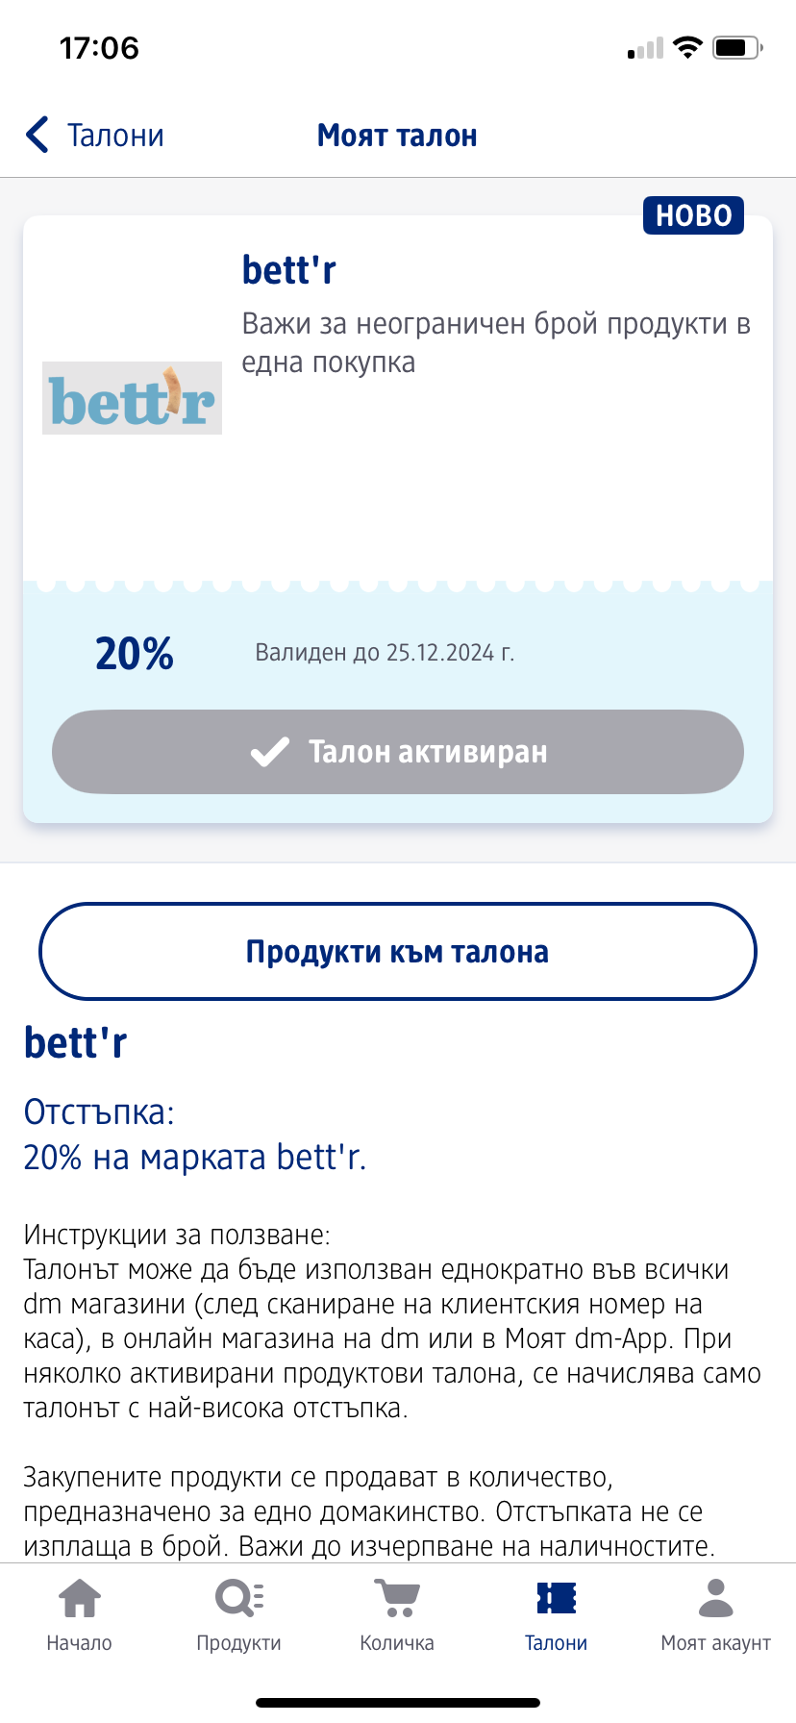The height and width of the screenshot is (1723, 796).
Task: Toggle the Талон активиран button
Action: [x=397, y=752]
